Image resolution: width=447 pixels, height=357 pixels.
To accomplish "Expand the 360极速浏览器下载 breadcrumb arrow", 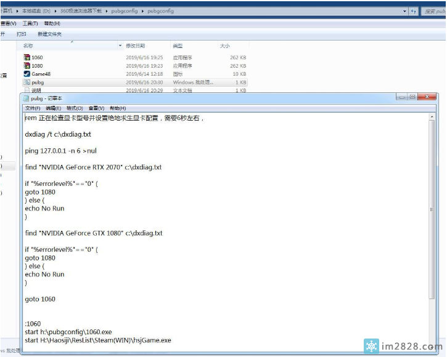I will (x=109, y=11).
